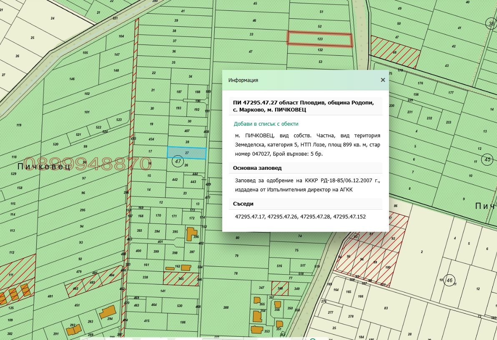The height and width of the screenshot is (340, 497).
Task: Click the neighbors list 47295.47.17 text
Action: point(250,217)
